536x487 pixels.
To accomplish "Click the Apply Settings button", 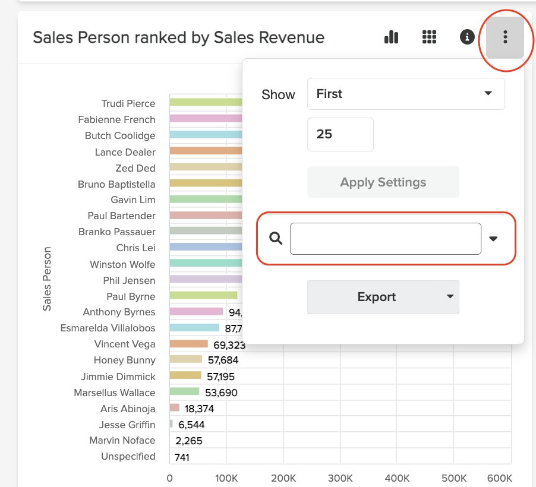I will point(383,182).
